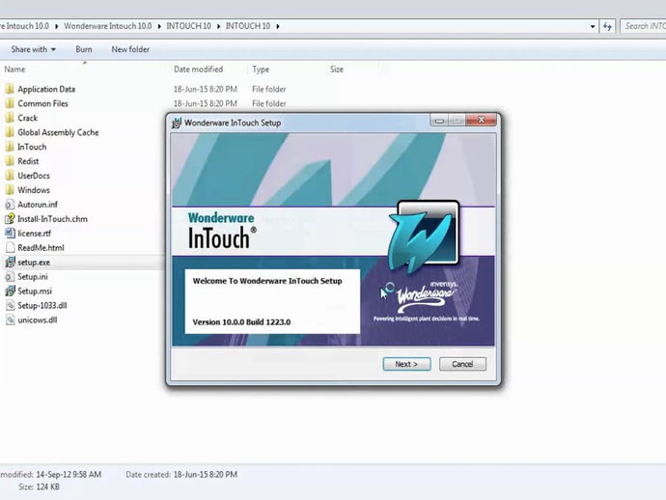Click the Wonderware InTouch Setup title bar icon
The height and width of the screenshot is (500, 666).
click(x=177, y=123)
